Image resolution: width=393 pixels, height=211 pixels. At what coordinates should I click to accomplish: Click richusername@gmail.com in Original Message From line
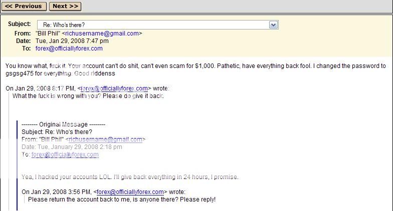point(105,139)
